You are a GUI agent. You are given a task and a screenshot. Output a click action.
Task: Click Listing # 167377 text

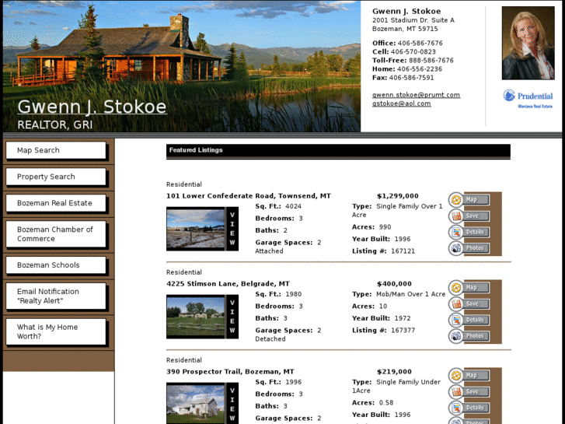(383, 330)
